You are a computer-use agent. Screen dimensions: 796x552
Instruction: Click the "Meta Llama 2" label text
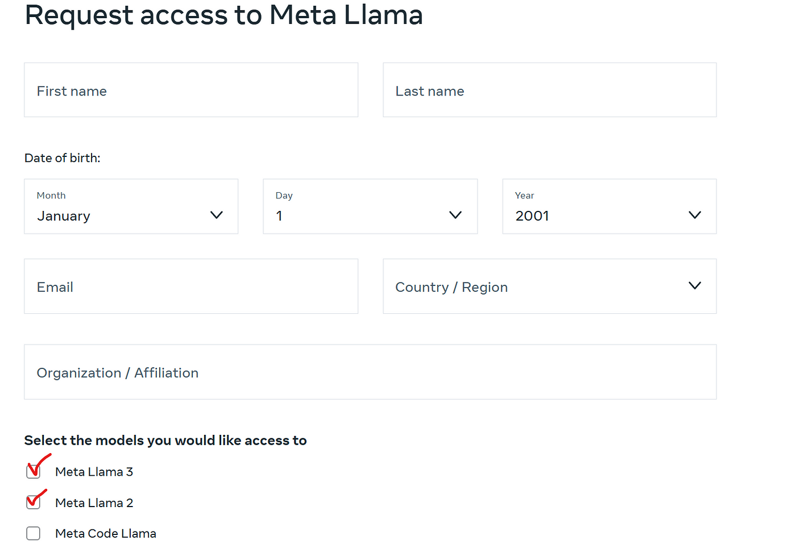94,503
